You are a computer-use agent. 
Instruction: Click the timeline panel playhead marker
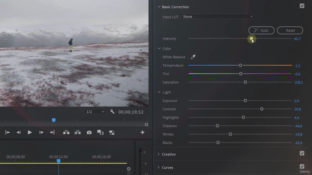click(58, 161)
